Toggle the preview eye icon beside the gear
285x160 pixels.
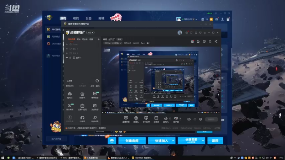195,119
